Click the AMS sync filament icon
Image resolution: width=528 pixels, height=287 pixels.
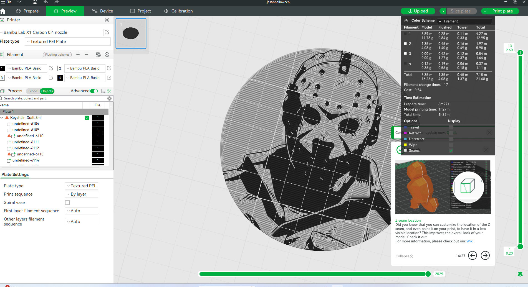[x=98, y=55]
